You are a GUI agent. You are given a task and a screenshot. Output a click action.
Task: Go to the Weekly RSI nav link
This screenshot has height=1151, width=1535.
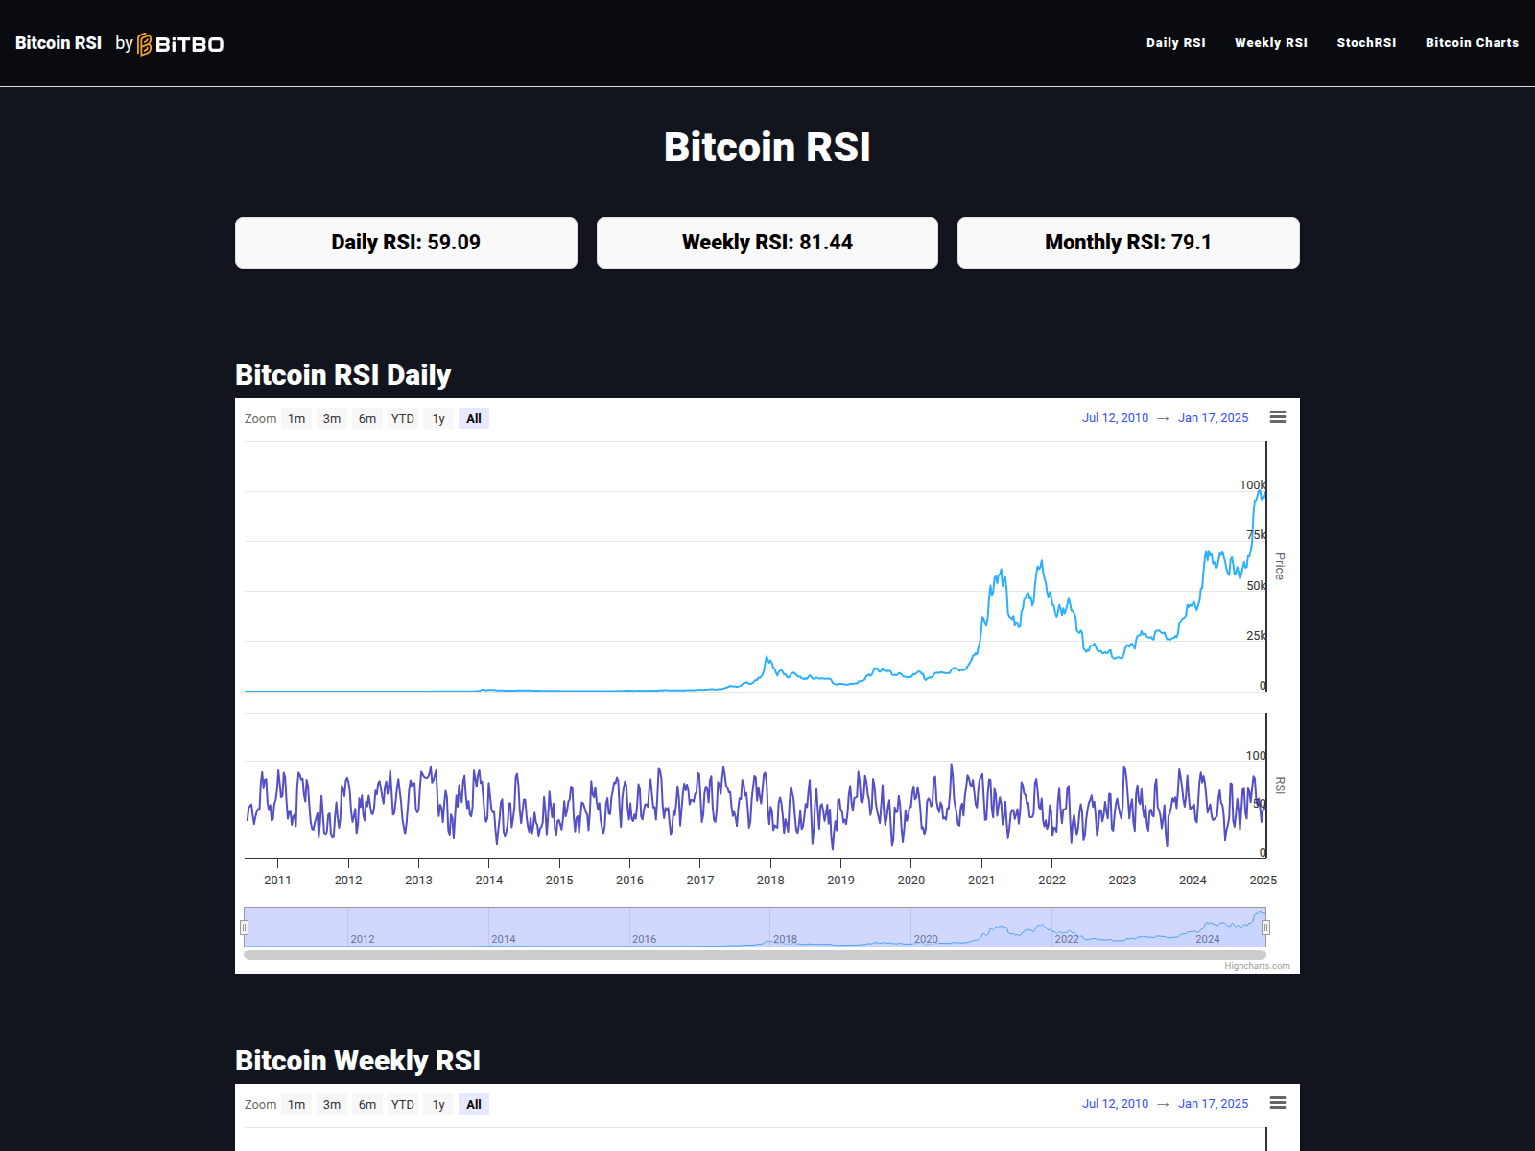[x=1270, y=43]
